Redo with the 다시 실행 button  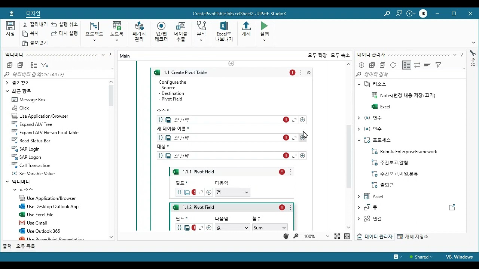point(64,33)
